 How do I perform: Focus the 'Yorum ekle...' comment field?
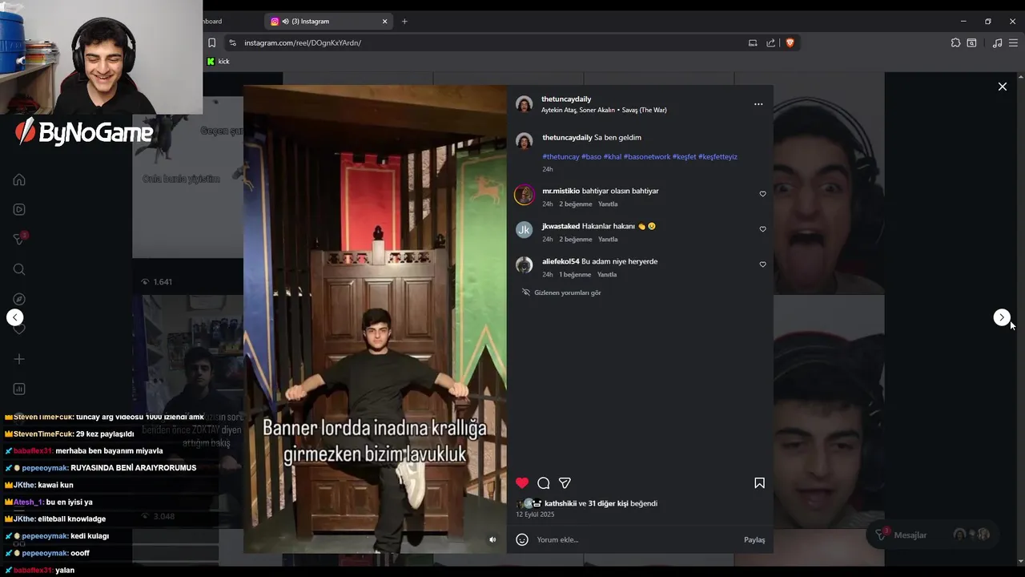click(x=637, y=539)
